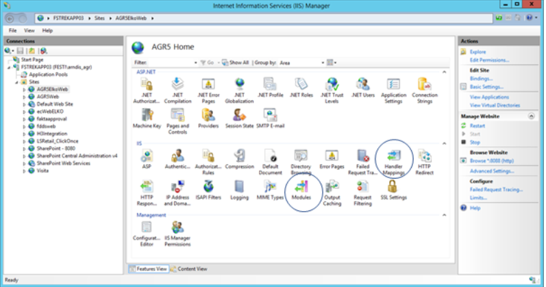Collapse the Management group
Image resolution: width=546 pixels, height=287 pixels.
445,215
